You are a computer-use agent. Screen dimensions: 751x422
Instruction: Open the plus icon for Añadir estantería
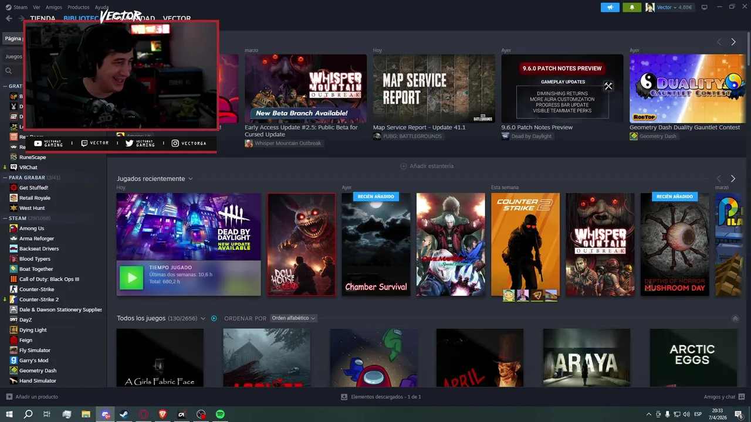click(403, 166)
